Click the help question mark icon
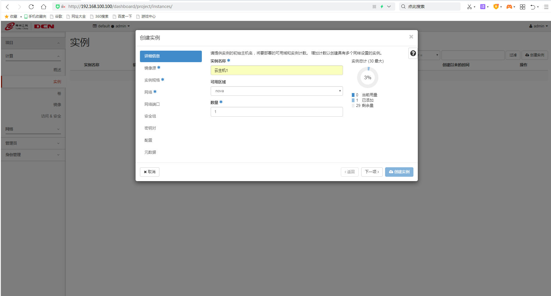The image size is (551, 296). click(413, 53)
